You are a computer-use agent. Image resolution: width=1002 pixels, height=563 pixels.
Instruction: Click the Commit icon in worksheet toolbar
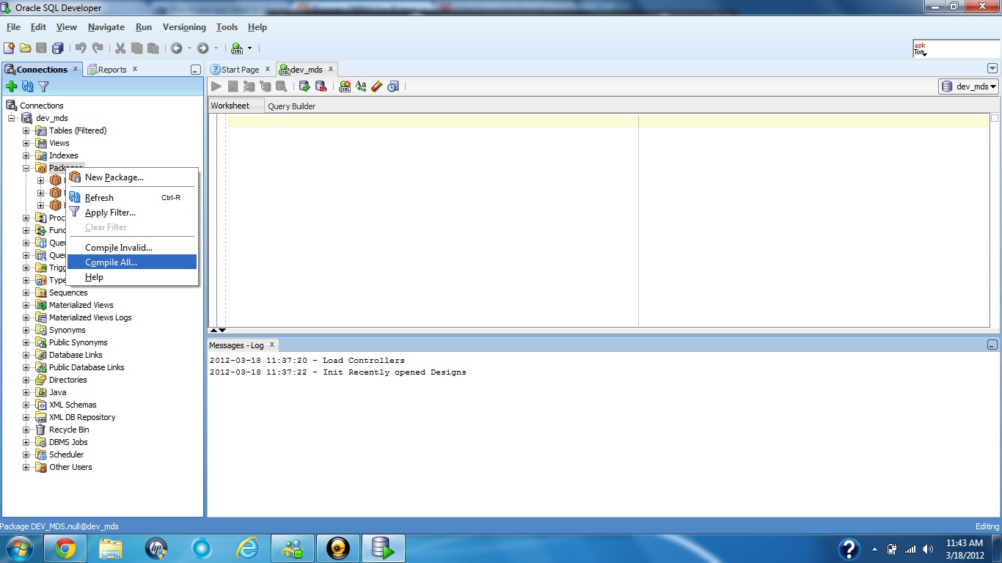click(304, 87)
